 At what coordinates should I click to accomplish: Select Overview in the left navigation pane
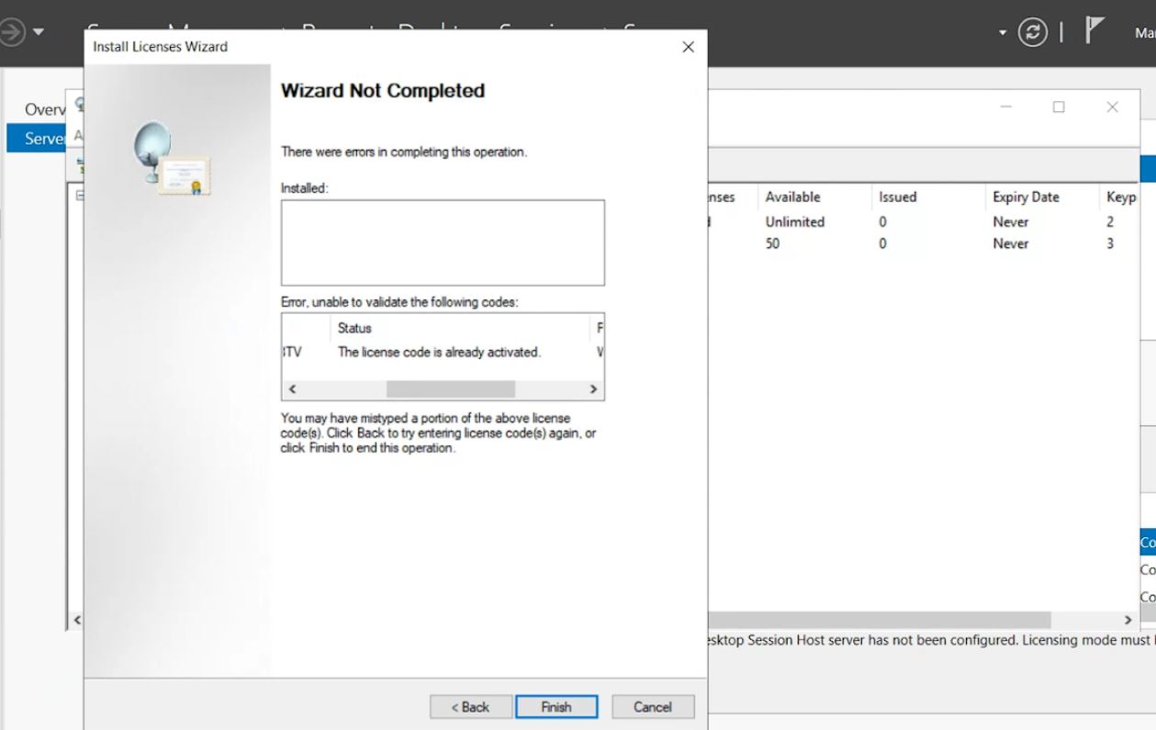click(45, 109)
